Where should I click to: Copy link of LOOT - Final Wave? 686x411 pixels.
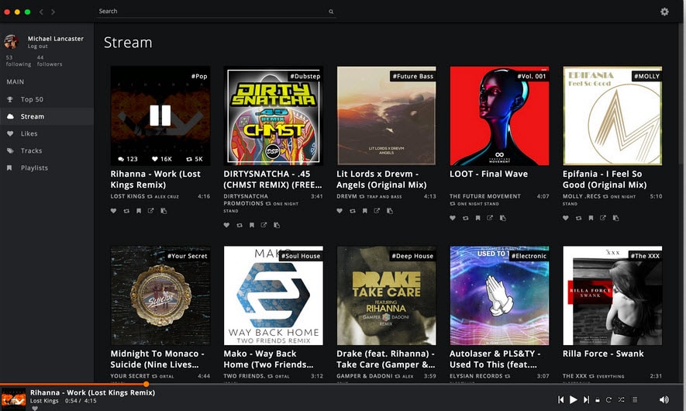(x=502, y=219)
